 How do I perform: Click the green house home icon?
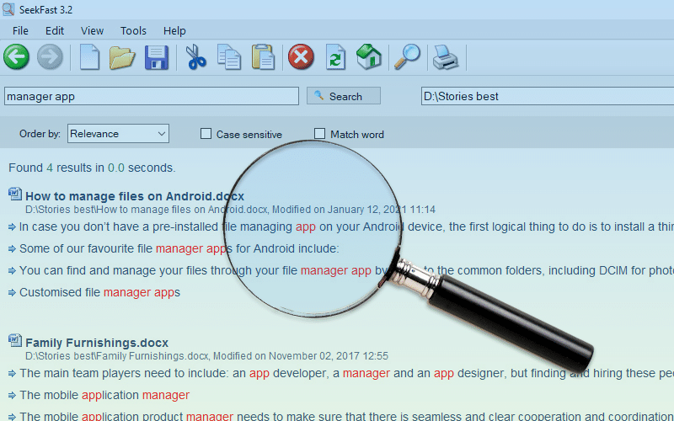(369, 56)
